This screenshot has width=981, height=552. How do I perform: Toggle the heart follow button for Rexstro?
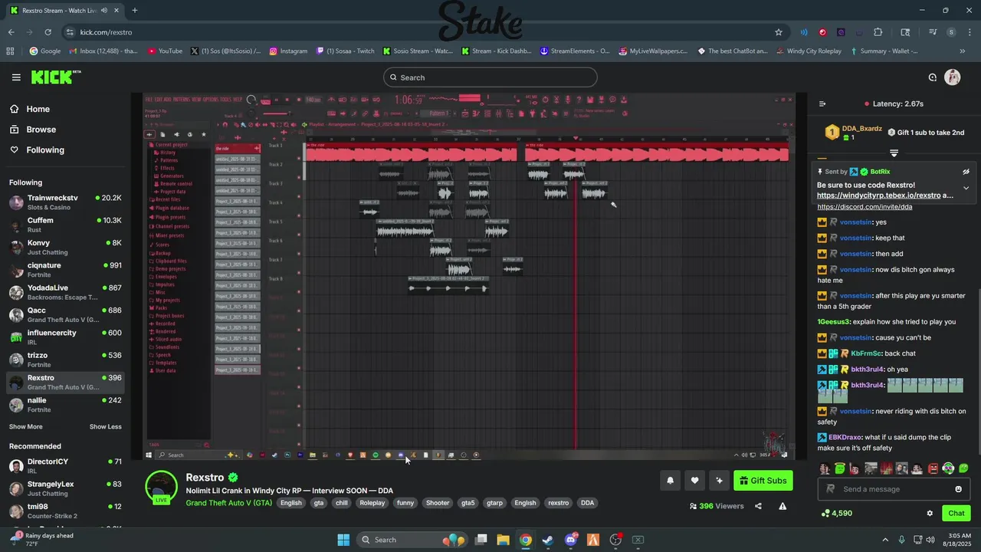694,481
